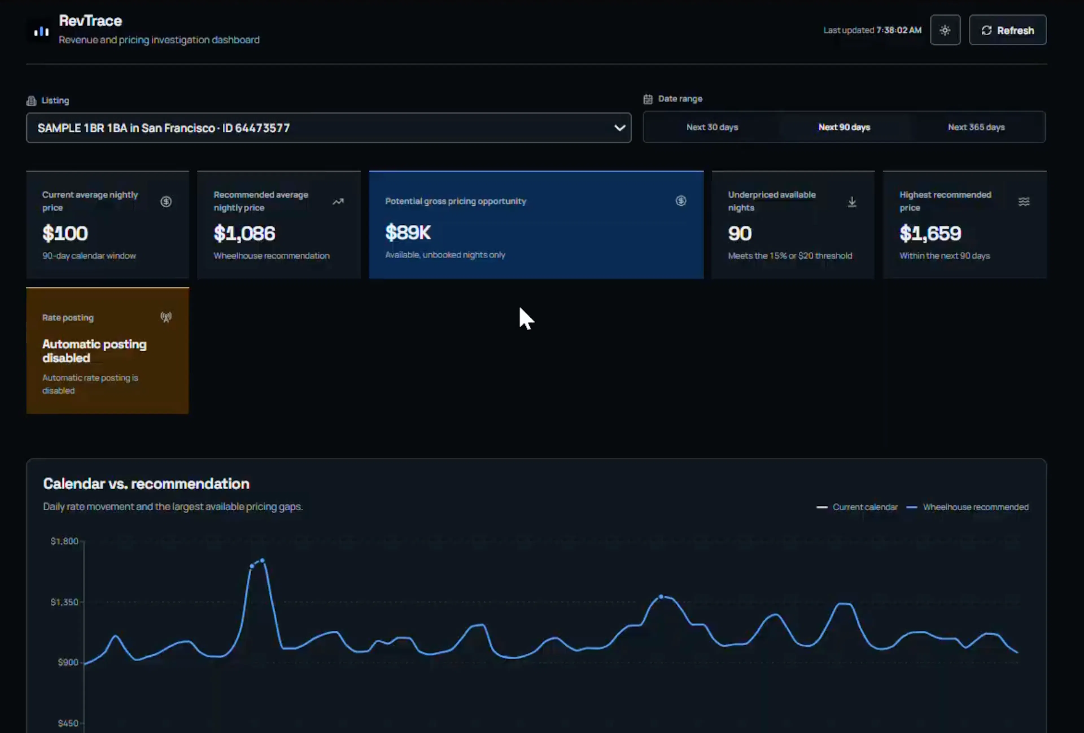Viewport: 1084px width, 733px height.
Task: Click the $1,350 axis label
Action: [x=64, y=602]
